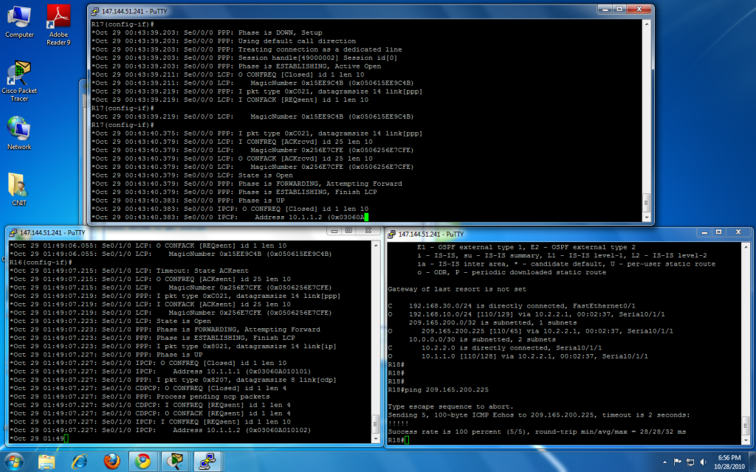Click the PuTTY taskbar button
This screenshot has height=472, width=756.
pos(206,462)
